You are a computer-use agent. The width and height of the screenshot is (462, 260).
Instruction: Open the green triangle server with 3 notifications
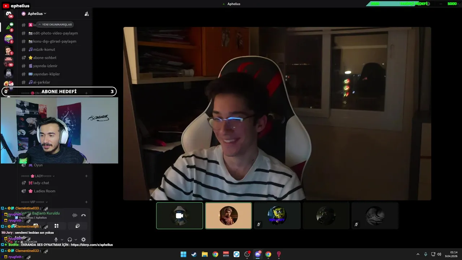pos(9,26)
